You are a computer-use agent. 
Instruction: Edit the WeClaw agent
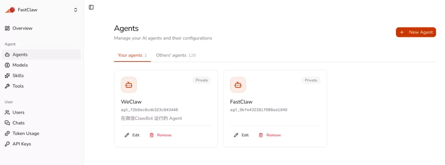pos(132,135)
